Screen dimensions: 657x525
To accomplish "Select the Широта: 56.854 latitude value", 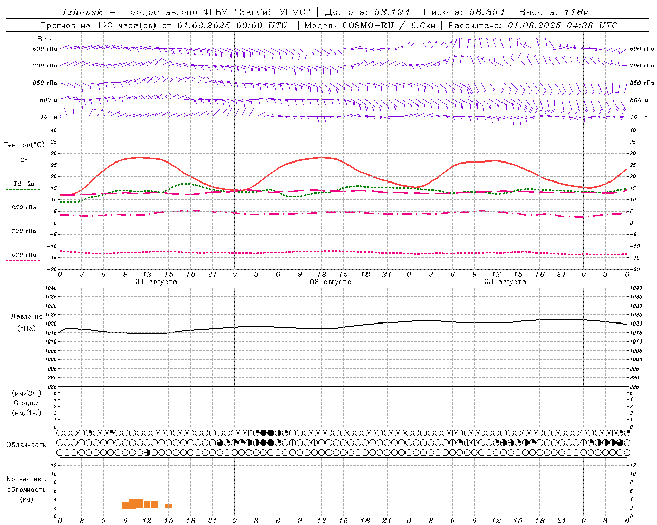I will click(464, 12).
